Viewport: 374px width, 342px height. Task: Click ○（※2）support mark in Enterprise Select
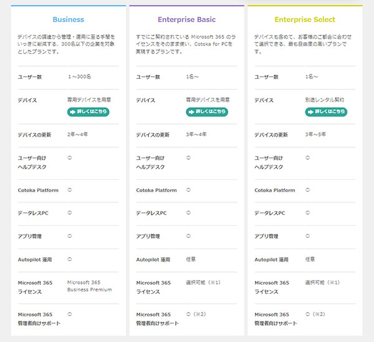coord(315,314)
